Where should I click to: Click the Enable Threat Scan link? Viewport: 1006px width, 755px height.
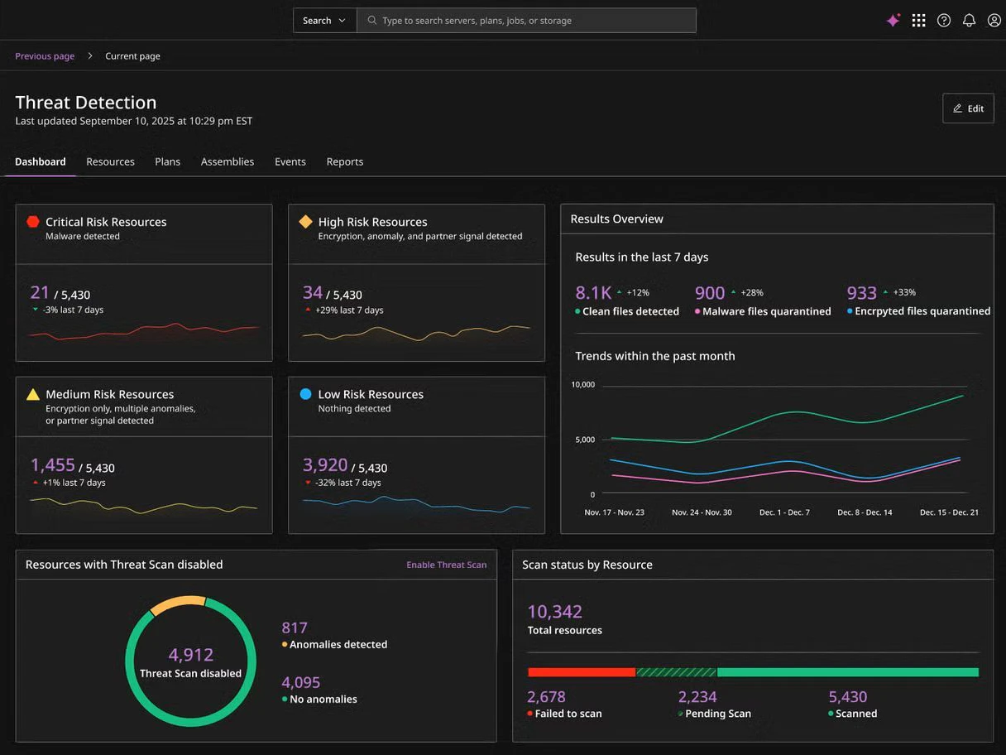pyautogui.click(x=447, y=565)
